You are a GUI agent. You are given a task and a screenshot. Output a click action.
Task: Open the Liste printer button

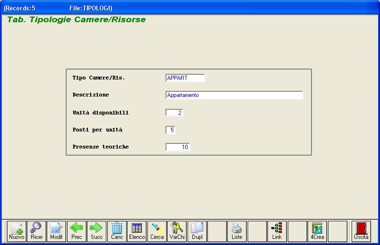coord(237,231)
